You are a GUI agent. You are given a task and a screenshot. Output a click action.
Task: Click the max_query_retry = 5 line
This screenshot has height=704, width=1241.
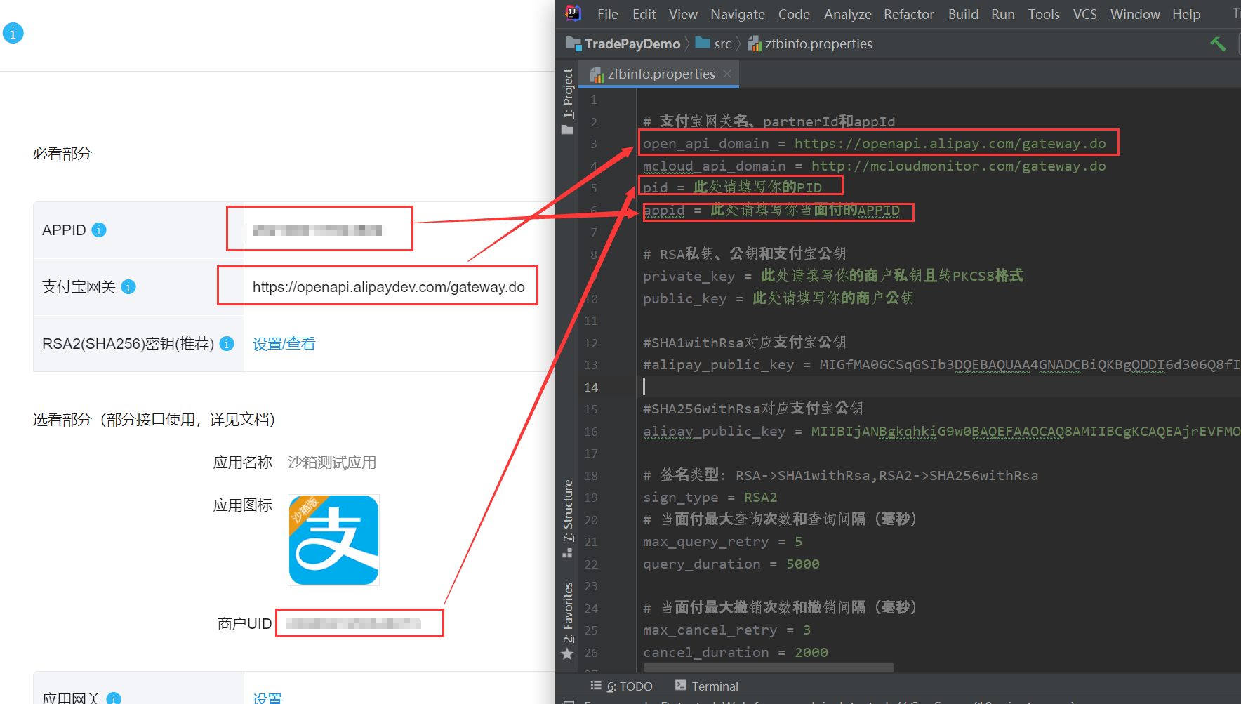723,541
